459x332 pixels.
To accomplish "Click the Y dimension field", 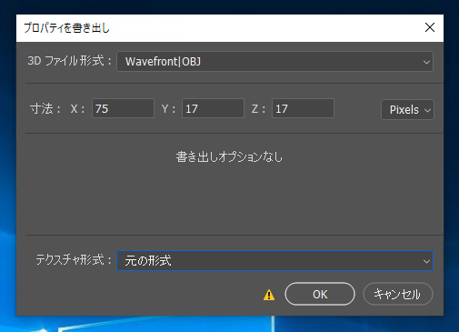I will (x=213, y=108).
